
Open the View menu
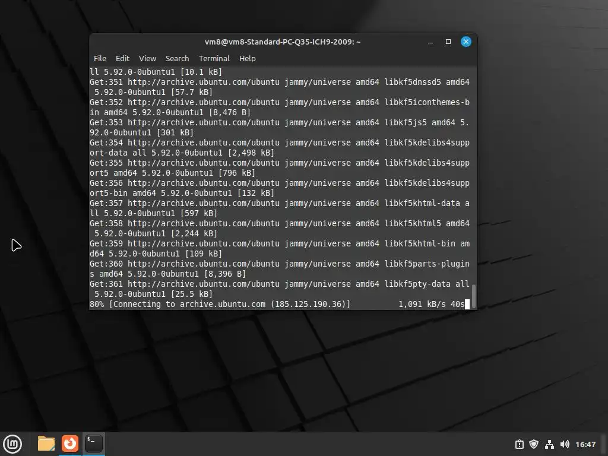[x=148, y=59]
